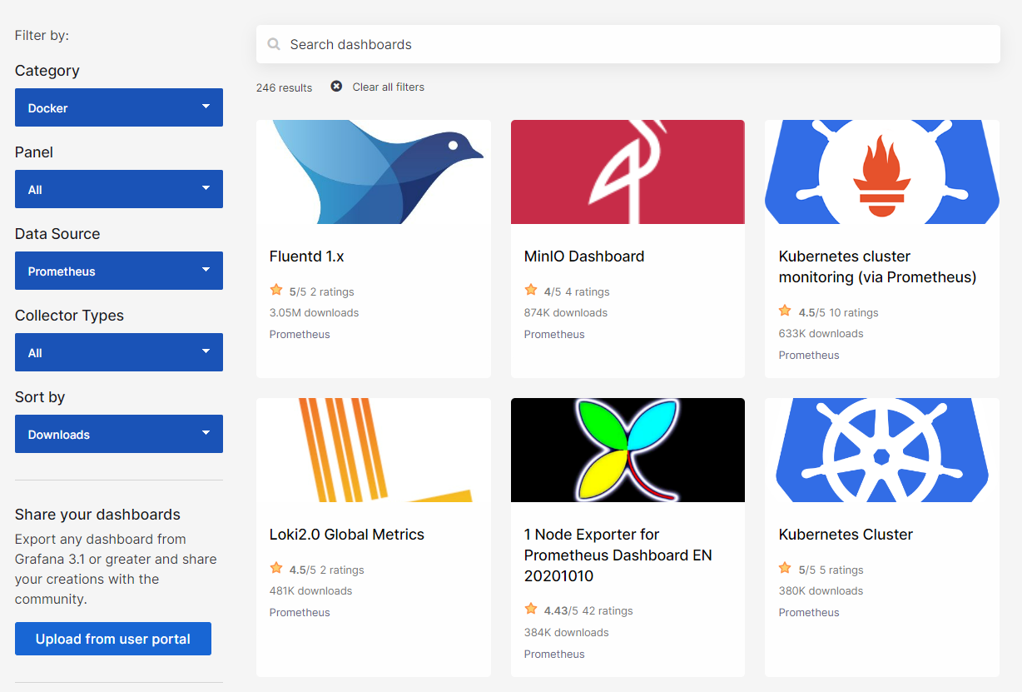Open the Kubernetes Prometheus torch logo thumbnail
Viewport: 1022px width, 692px height.
pyautogui.click(x=881, y=172)
